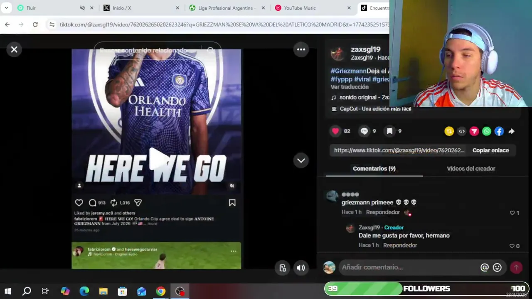The image size is (532, 299).
Task: Open the Mail app on taskbar
Action: click(141, 291)
